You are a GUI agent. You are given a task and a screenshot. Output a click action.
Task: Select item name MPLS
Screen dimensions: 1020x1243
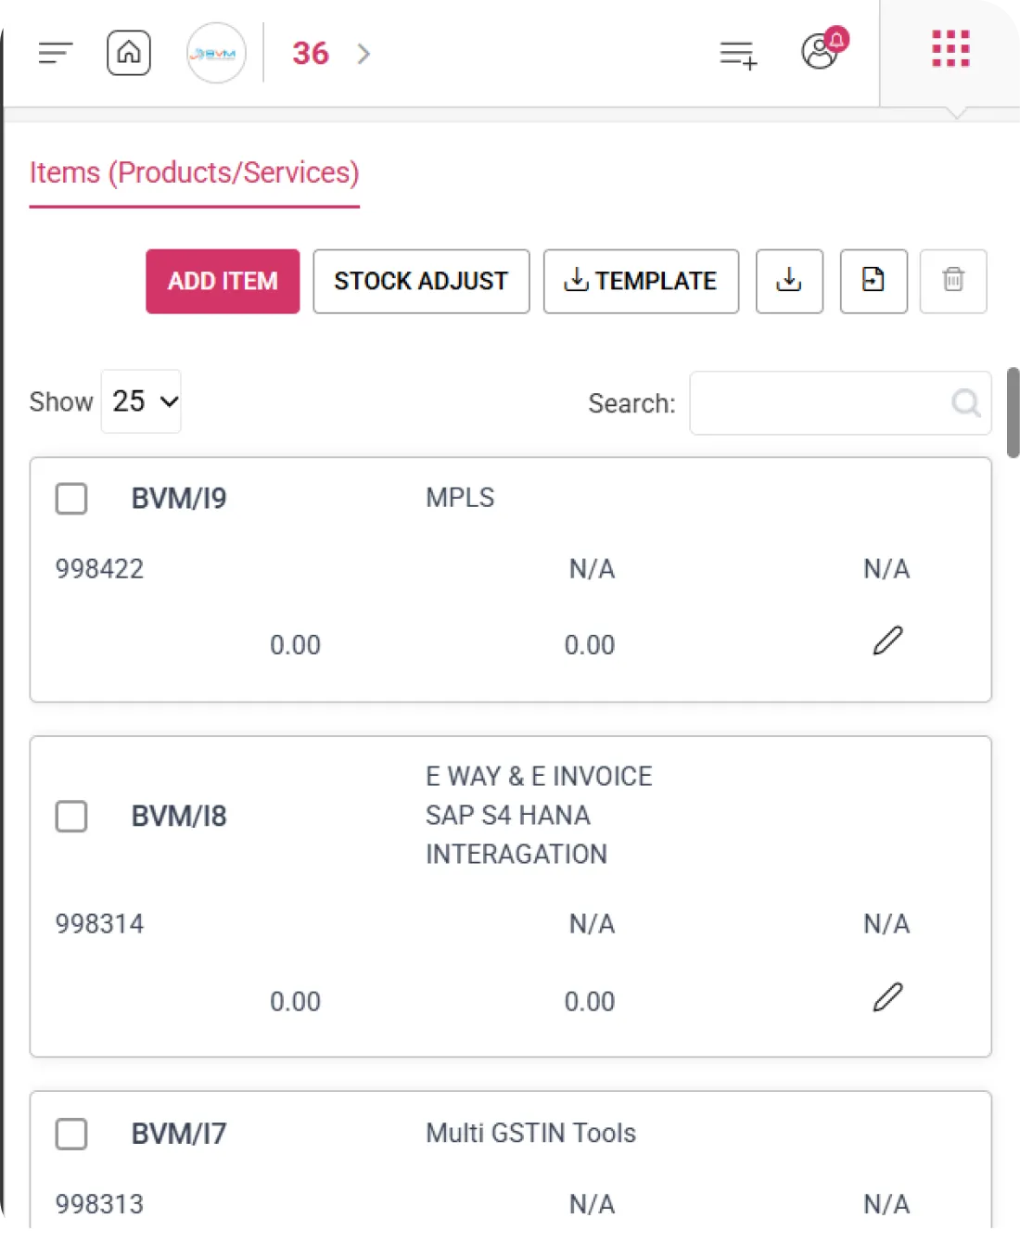click(x=460, y=498)
